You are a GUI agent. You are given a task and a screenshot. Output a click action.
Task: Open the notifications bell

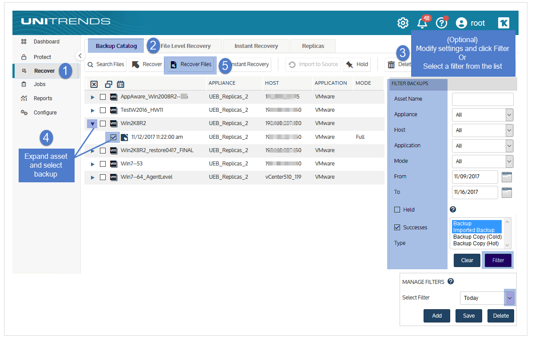point(422,23)
